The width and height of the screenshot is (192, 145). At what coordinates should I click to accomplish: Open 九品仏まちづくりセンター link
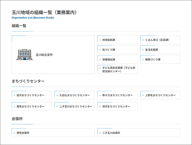coord(75,95)
